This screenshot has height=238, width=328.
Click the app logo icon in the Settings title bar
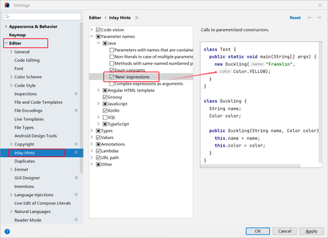point(7,5)
